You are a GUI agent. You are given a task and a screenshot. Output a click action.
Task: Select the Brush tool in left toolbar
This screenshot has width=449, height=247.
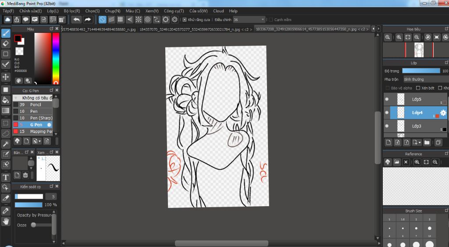[6, 33]
